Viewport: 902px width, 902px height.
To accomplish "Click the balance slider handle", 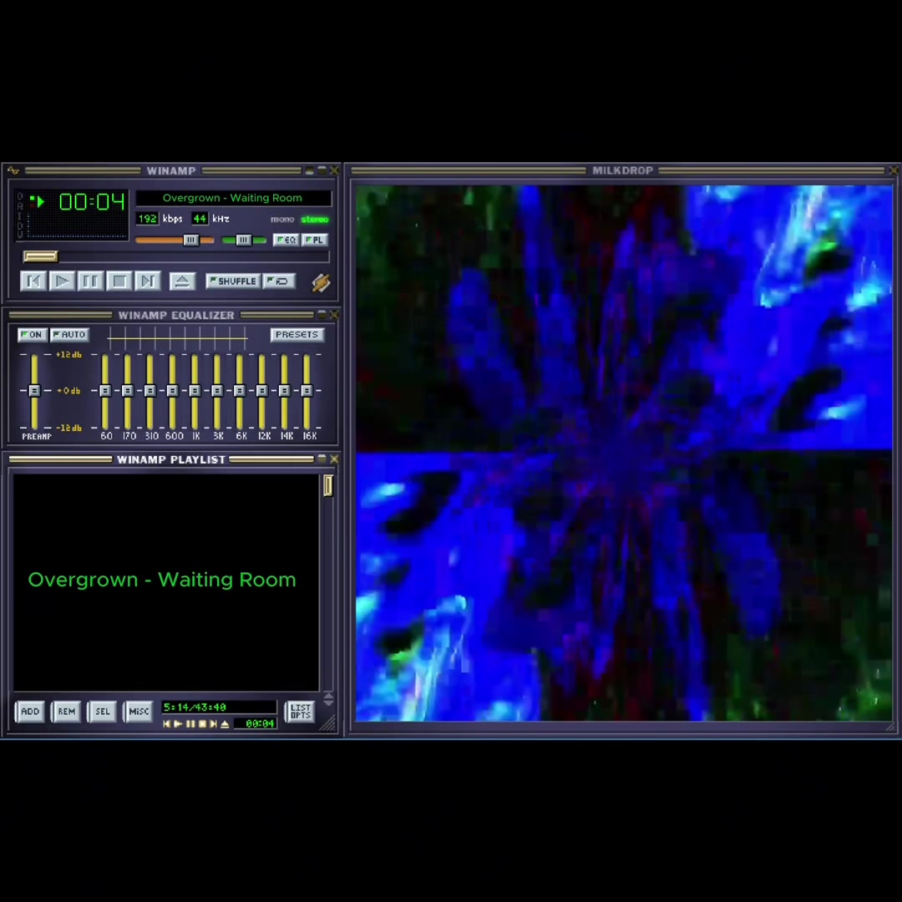I will click(243, 240).
